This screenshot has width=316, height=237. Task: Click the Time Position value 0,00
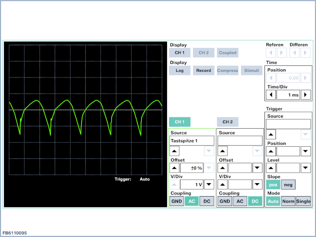[288, 78]
